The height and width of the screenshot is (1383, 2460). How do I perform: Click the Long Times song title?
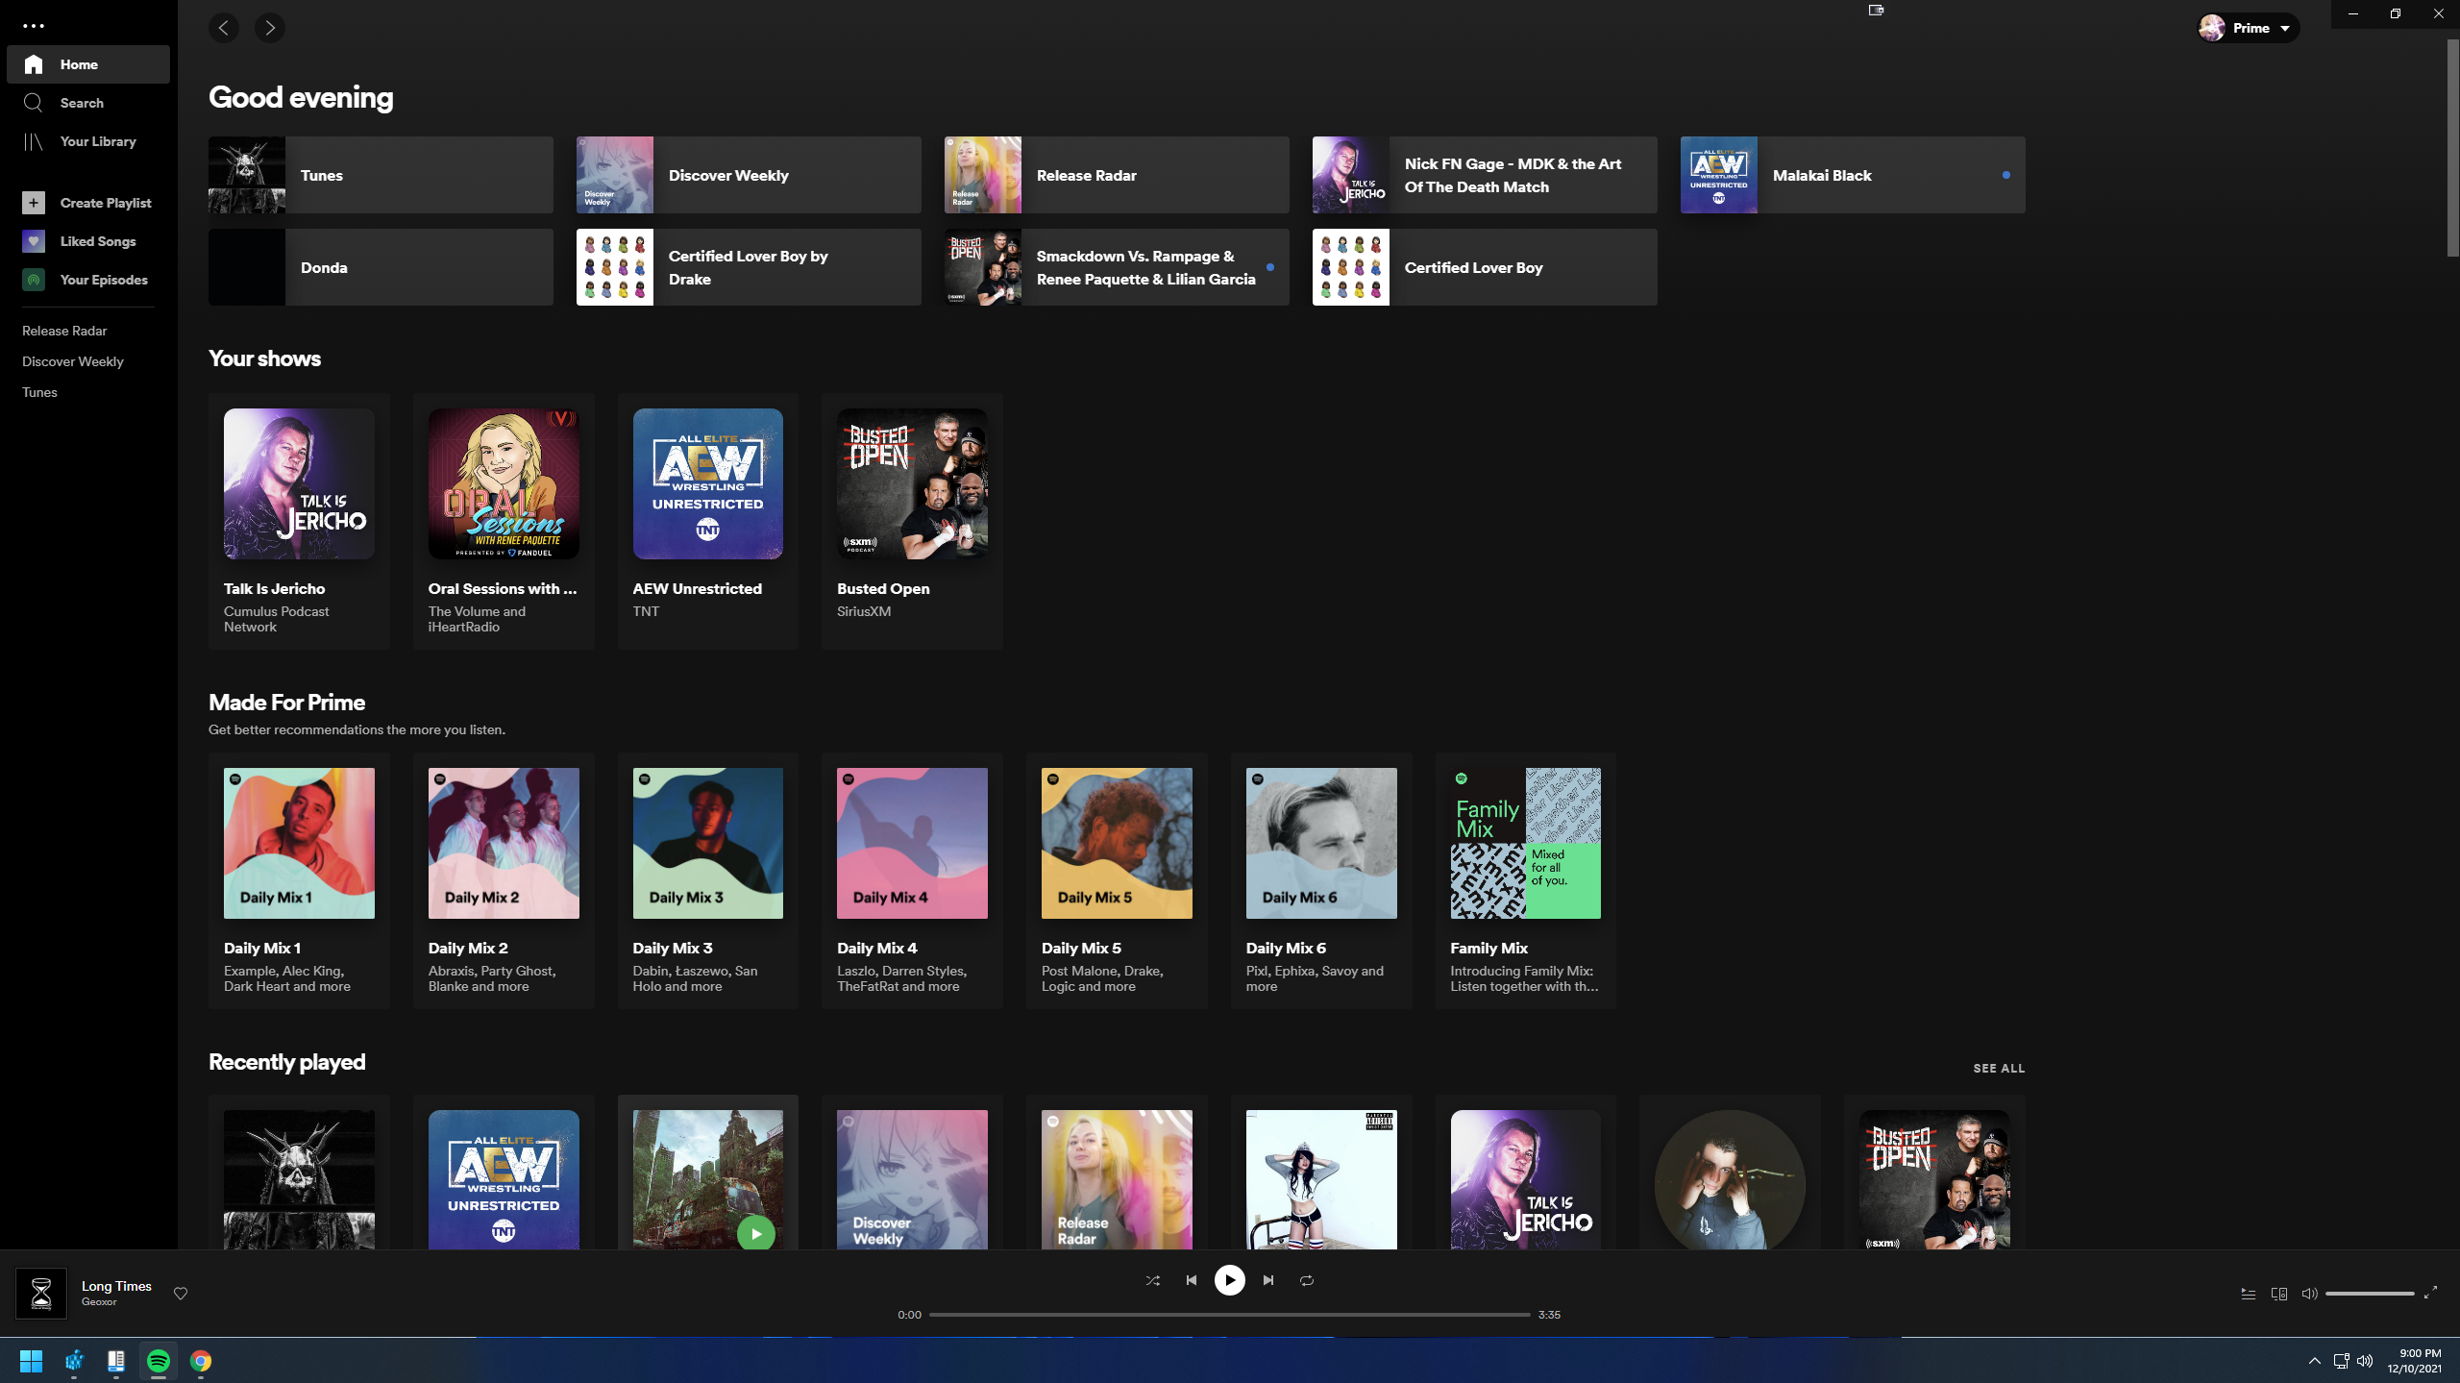click(116, 1286)
